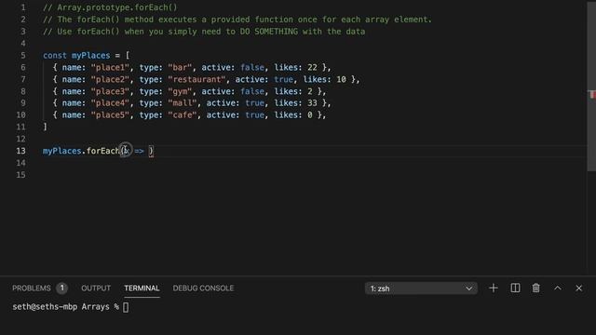The height and width of the screenshot is (335, 596).
Task: Click the likes value 22 on line 6
Action: [x=312, y=68]
